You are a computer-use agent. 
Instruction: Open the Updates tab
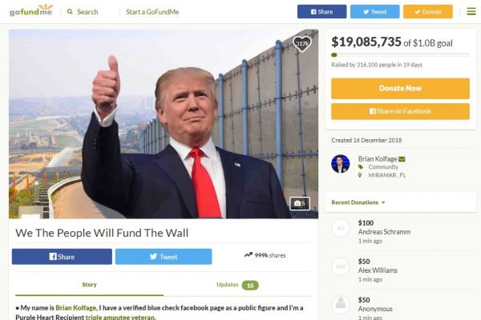coord(237,285)
